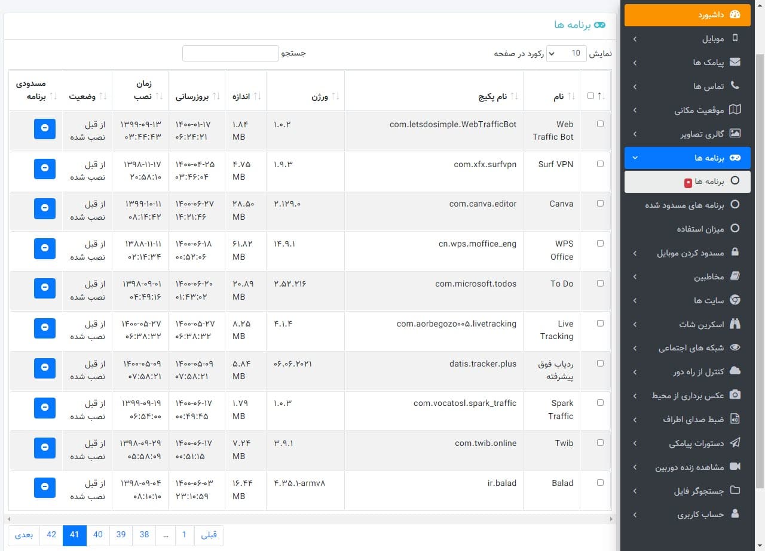
Task: Check the Canva row checkbox
Action: [600, 204]
